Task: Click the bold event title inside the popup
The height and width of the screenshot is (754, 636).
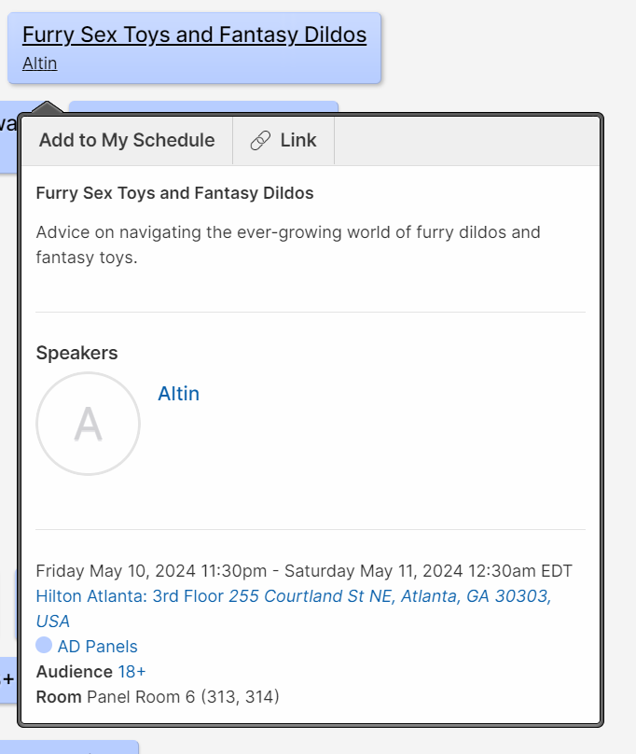Action: point(174,193)
